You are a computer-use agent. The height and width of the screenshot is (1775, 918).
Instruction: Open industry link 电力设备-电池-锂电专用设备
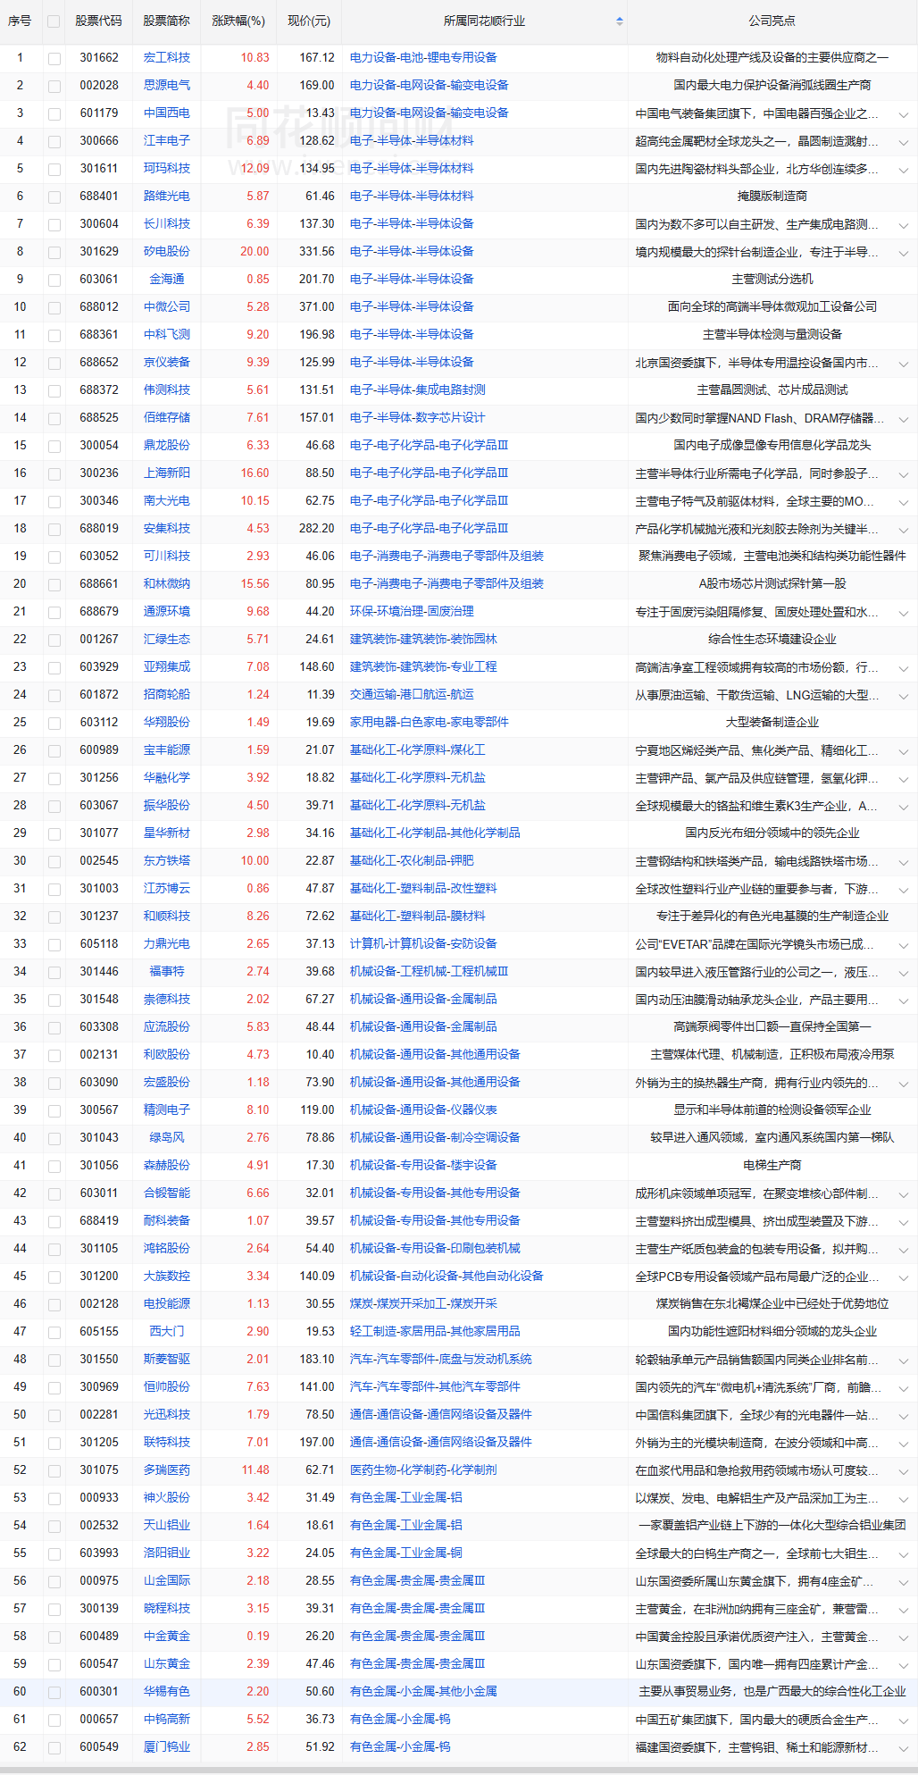point(423,58)
